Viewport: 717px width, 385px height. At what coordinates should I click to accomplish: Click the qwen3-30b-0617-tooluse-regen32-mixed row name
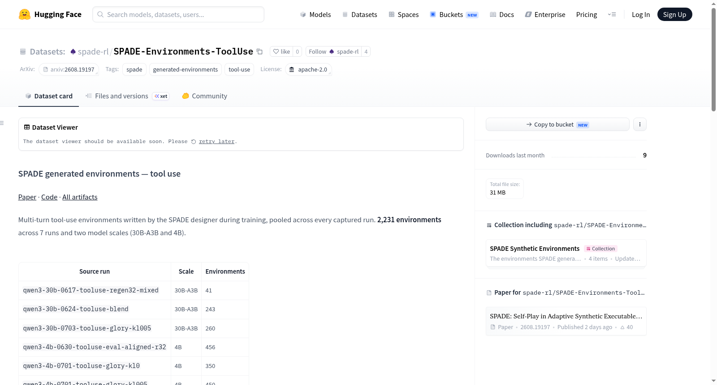pos(91,290)
